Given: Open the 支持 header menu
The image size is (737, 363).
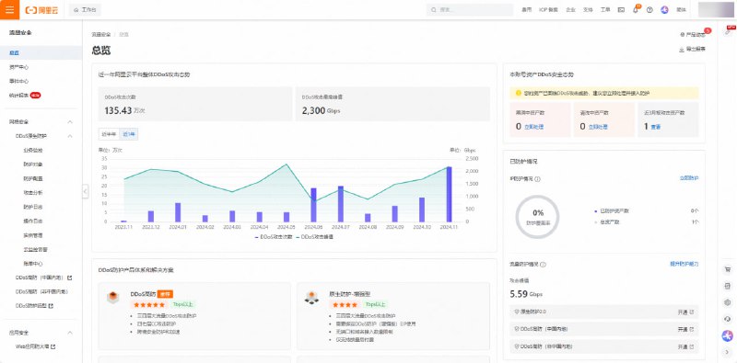Looking at the screenshot, I should 588,10.
